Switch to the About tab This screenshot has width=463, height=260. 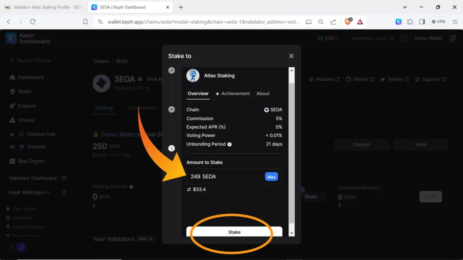coord(263,93)
